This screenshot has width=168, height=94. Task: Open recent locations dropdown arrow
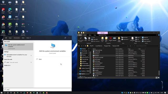tap(83, 46)
